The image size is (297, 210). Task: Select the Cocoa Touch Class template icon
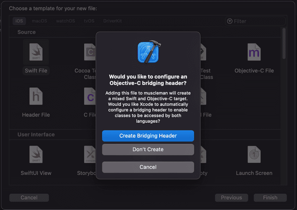click(x=90, y=53)
